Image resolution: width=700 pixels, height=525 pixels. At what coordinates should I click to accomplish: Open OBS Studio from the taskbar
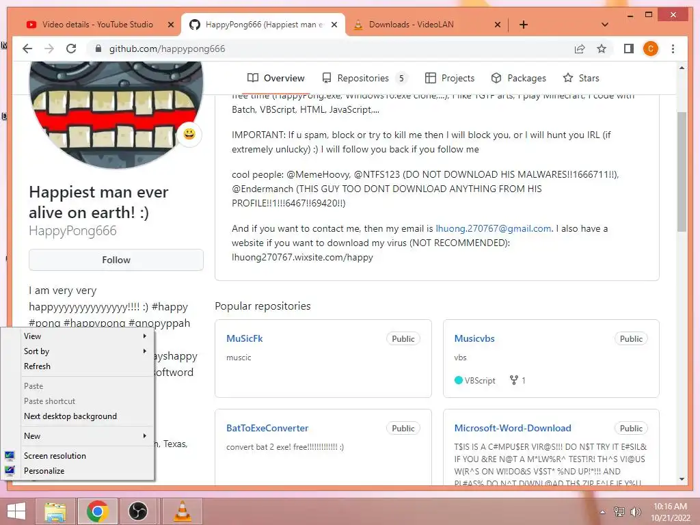138,511
